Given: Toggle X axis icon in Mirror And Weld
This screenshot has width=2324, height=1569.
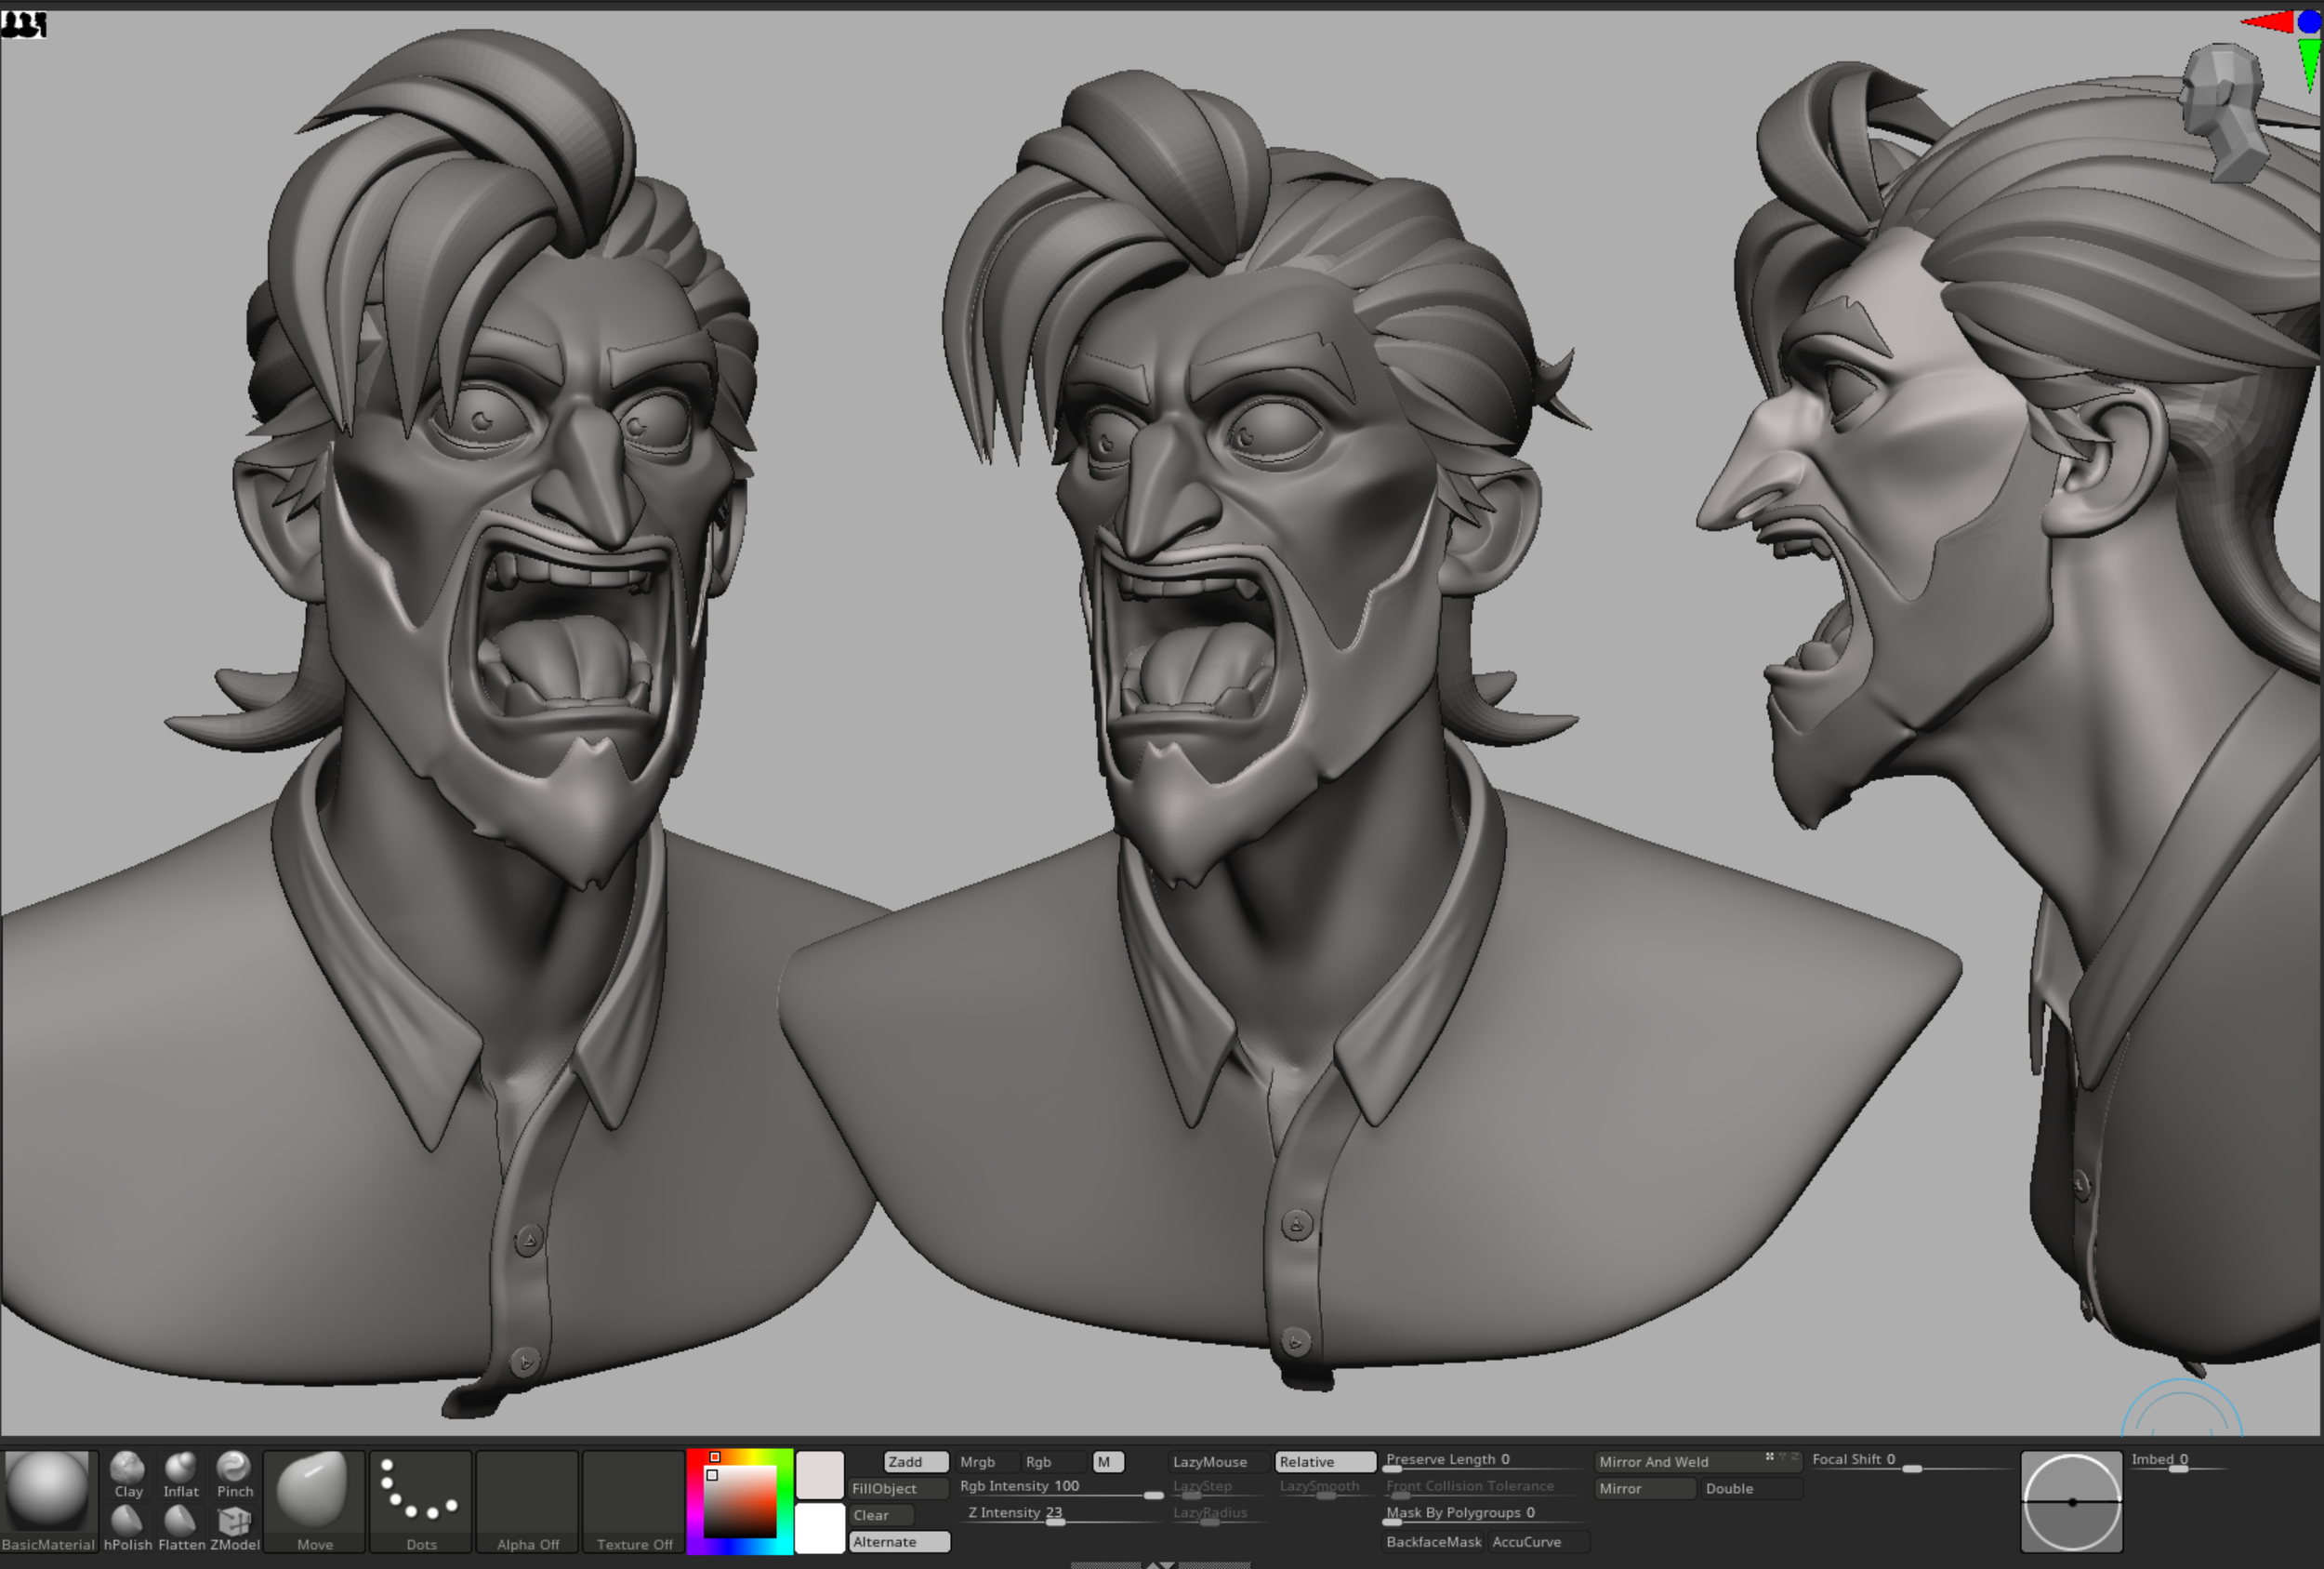Looking at the screenshot, I should click(x=1769, y=1456).
